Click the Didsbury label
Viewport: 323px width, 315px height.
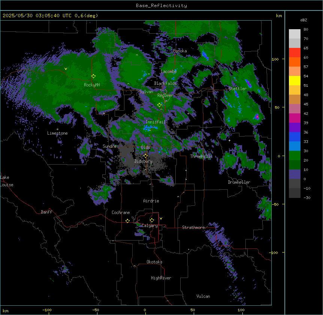(144, 161)
